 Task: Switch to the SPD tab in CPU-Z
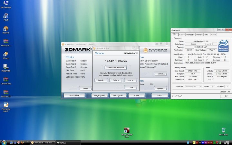[206, 34]
